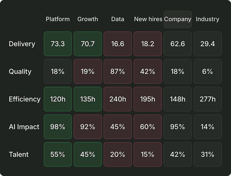The image size is (231, 176).
Task: Select the AI Impact Company 95% cell
Action: 178,126
